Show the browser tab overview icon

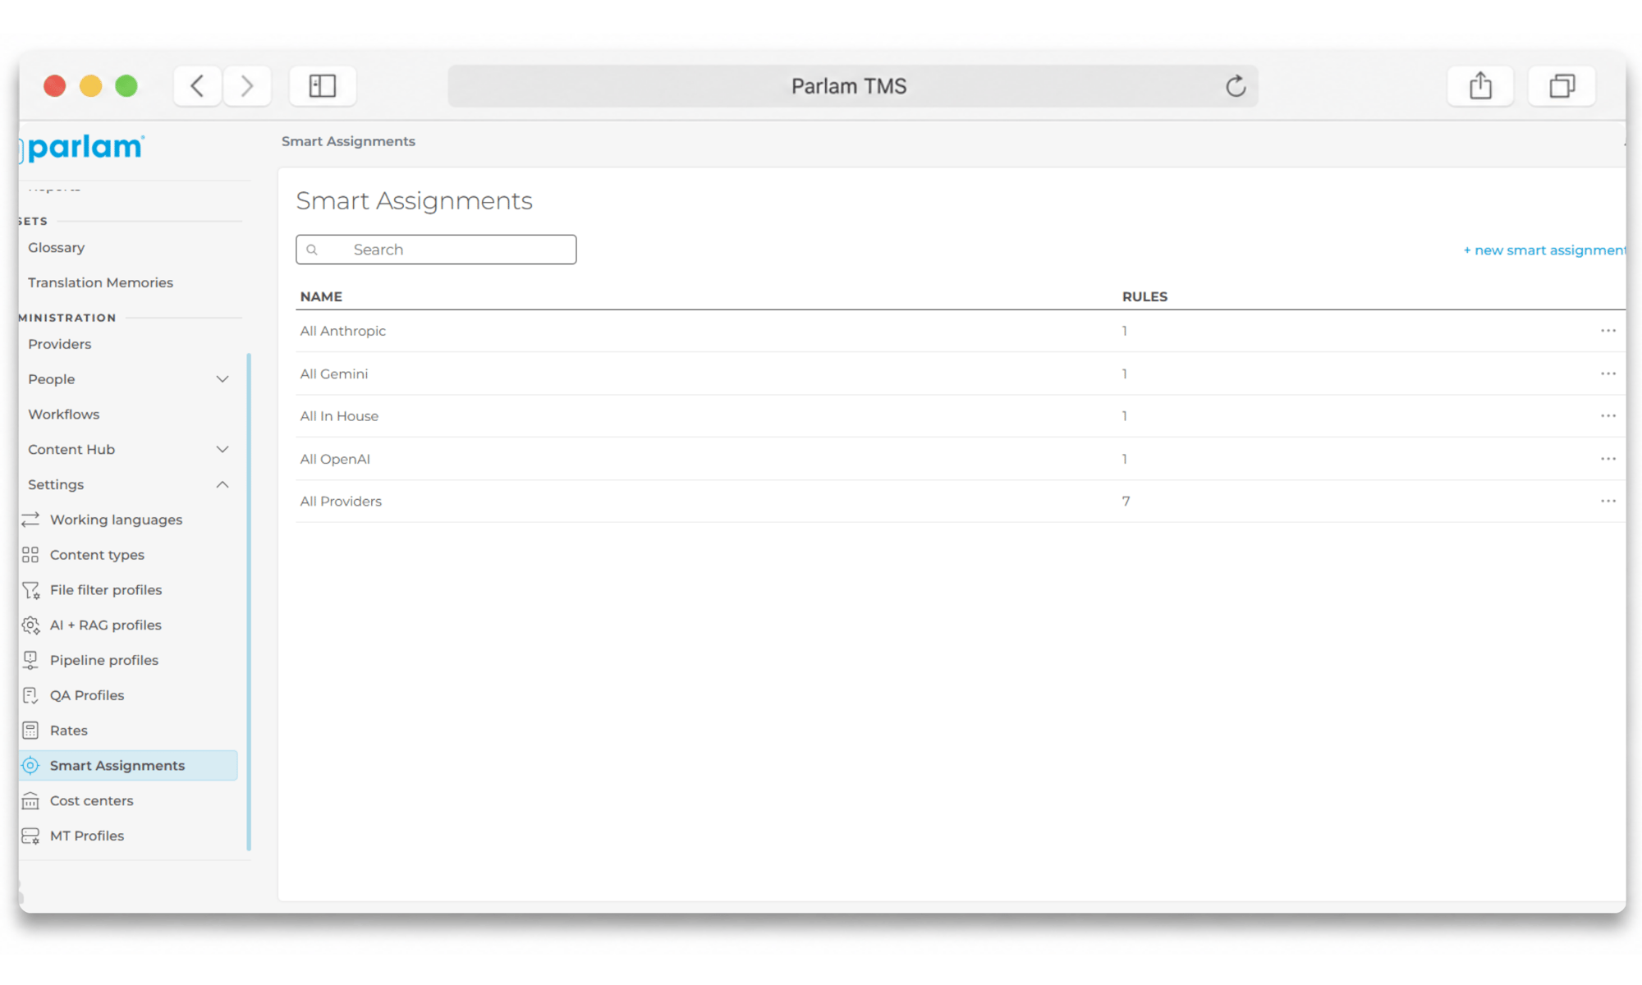click(x=1562, y=85)
